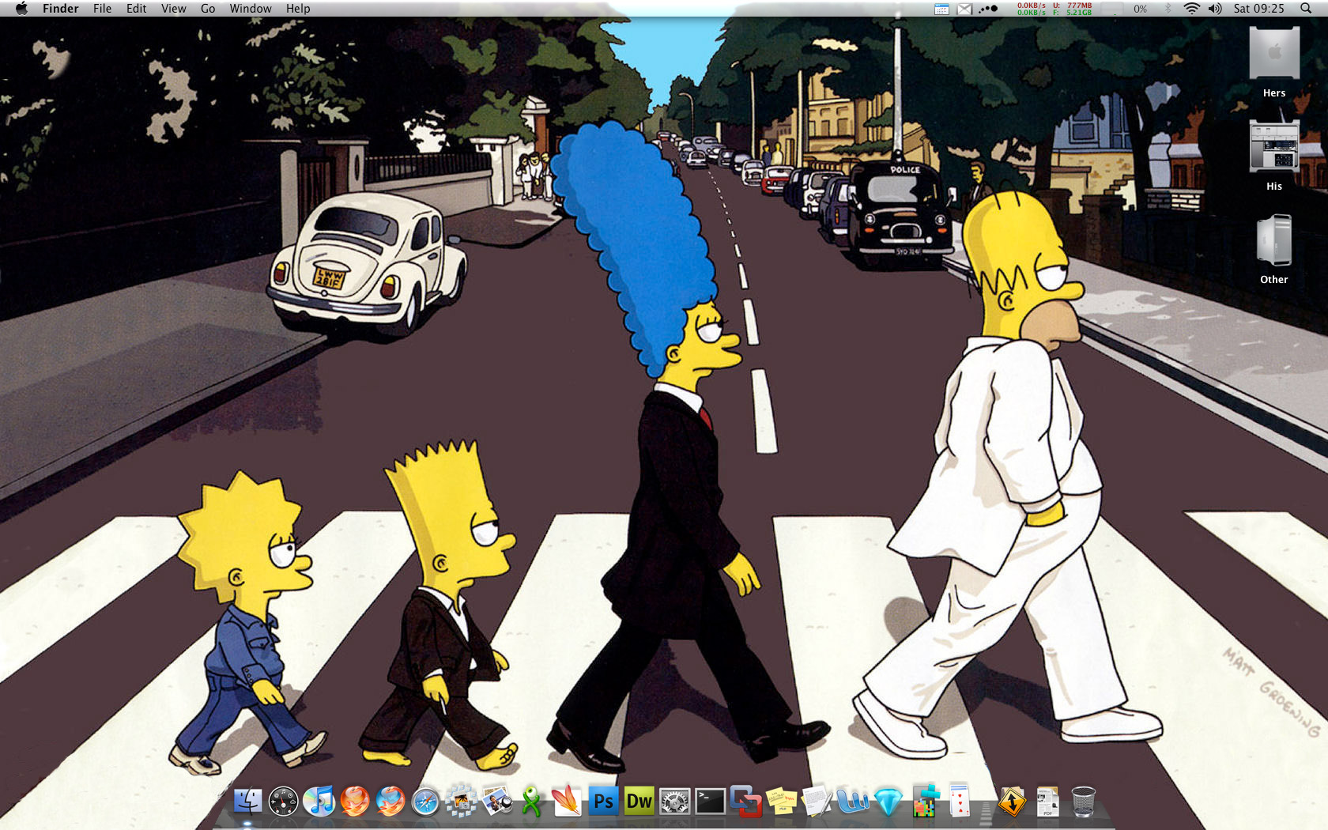Screen dimensions: 1328x830
Task: Open Dashboard from the Dock
Action: tap(283, 802)
